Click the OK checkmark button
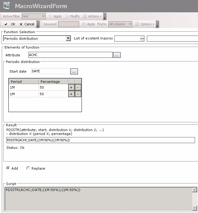This screenshot has height=213, width=198. (9, 24)
